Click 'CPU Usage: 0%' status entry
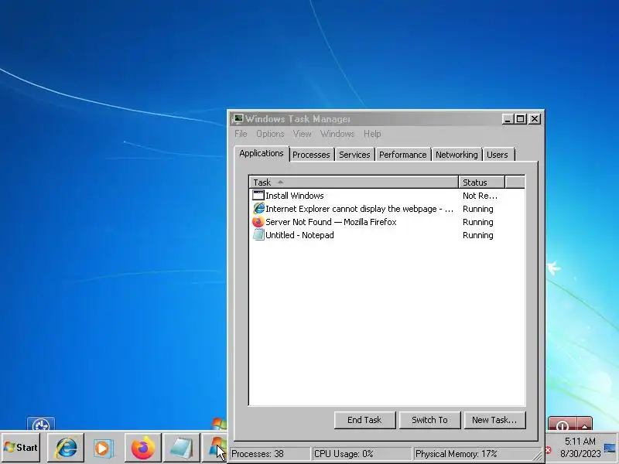 coord(361,454)
